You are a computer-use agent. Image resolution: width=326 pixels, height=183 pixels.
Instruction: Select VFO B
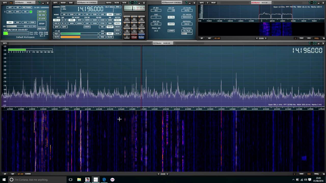click(x=56, y=23)
